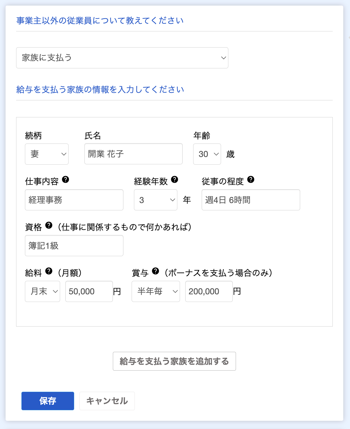The width and height of the screenshot is (350, 429).
Task: Click the 仕事内容 field containing 経理事務
Action: click(x=74, y=200)
